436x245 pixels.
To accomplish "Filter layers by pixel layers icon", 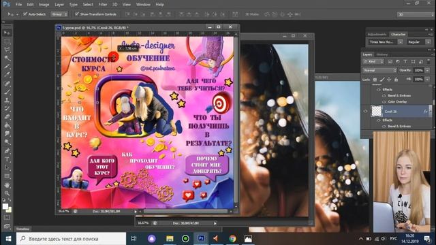I will point(390,61).
